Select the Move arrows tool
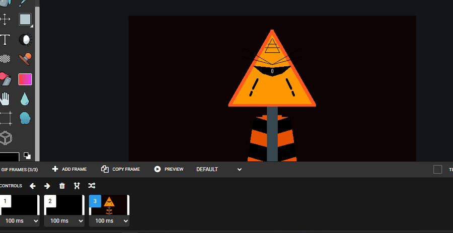Viewport: 453px width, 233px height. [x=5, y=19]
